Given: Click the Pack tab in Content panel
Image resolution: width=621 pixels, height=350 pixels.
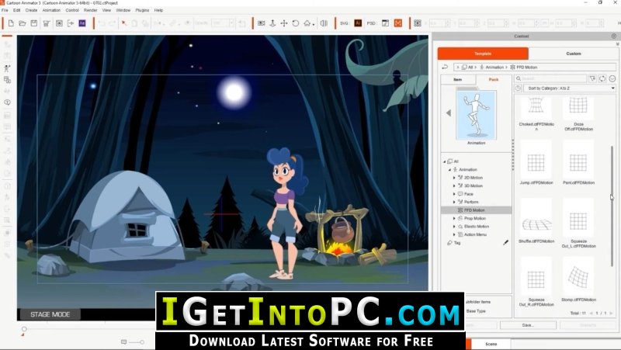Looking at the screenshot, I should [494, 80].
